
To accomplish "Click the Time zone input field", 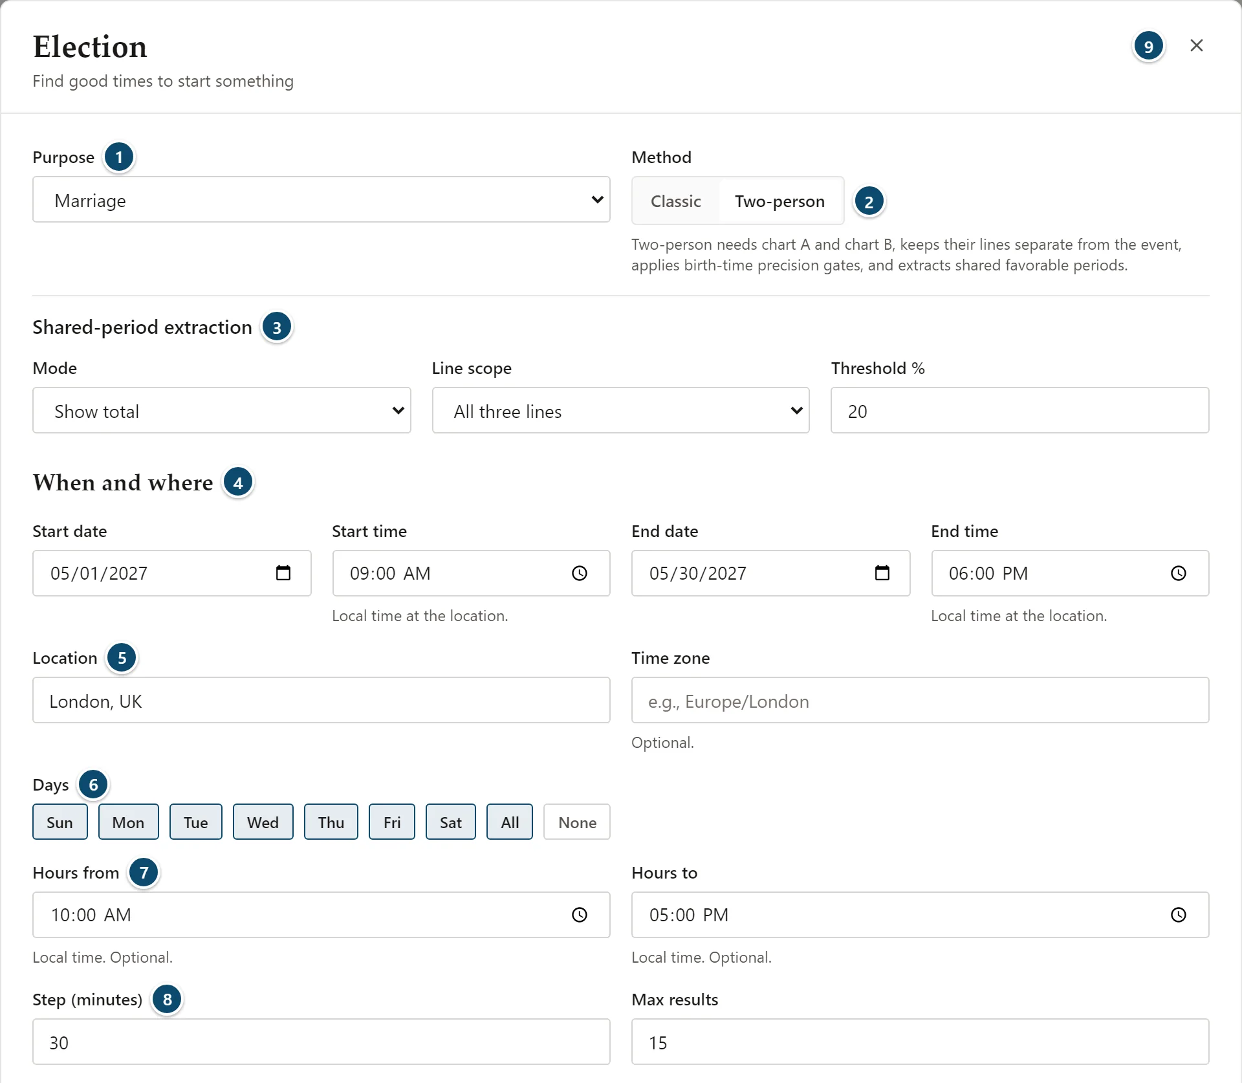I will click(x=920, y=700).
